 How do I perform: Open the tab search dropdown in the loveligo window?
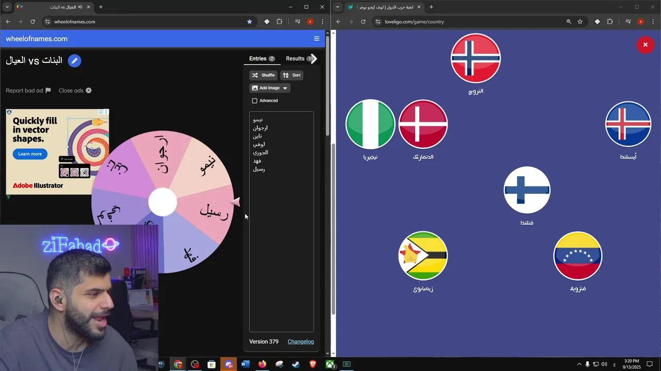(338, 7)
